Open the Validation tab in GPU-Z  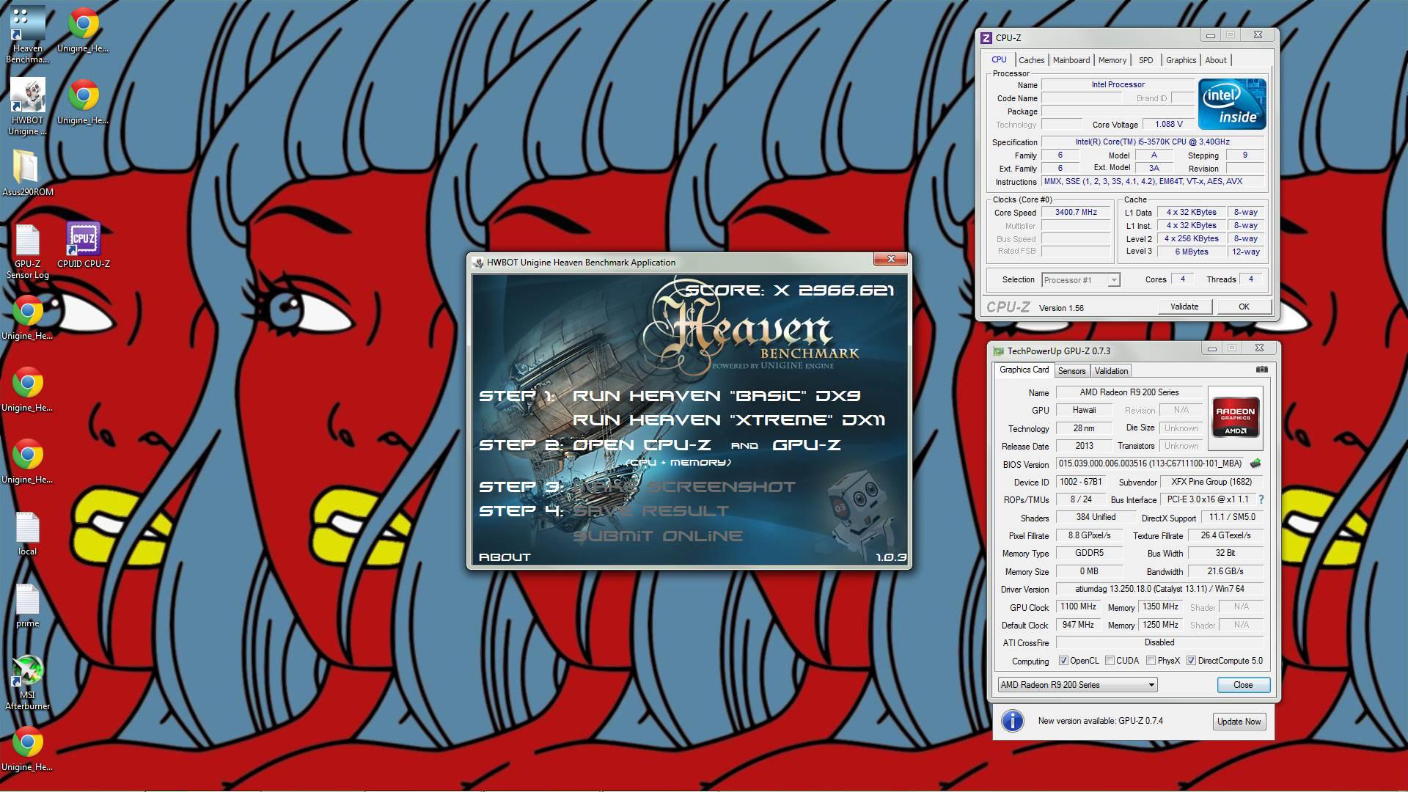point(1111,371)
